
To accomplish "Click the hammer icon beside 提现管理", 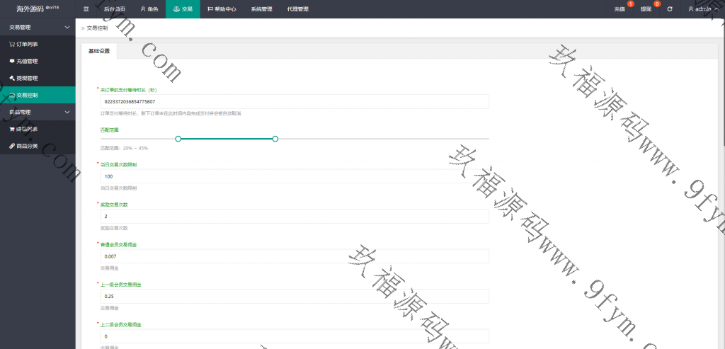I will coord(12,78).
